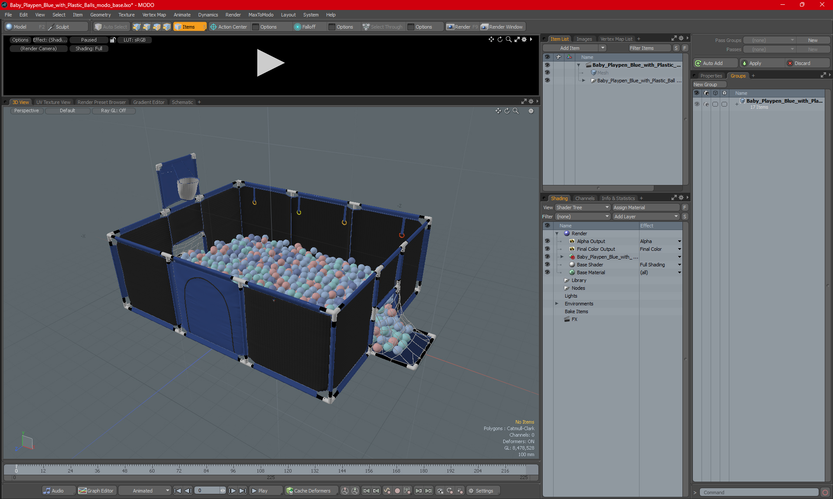
Task: Open Shader Tree view dropdown
Action: click(583, 207)
